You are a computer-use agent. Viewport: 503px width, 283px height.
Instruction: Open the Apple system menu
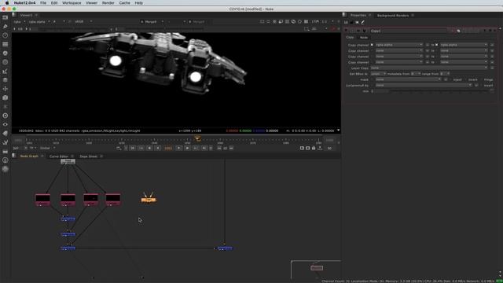pos(7,3)
